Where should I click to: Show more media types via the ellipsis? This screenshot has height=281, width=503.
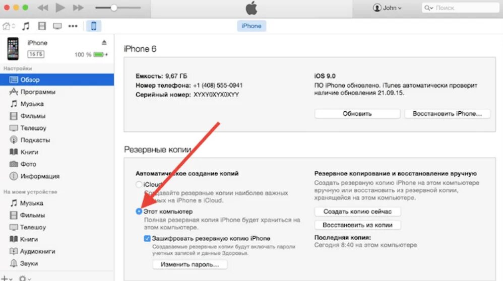[73, 26]
